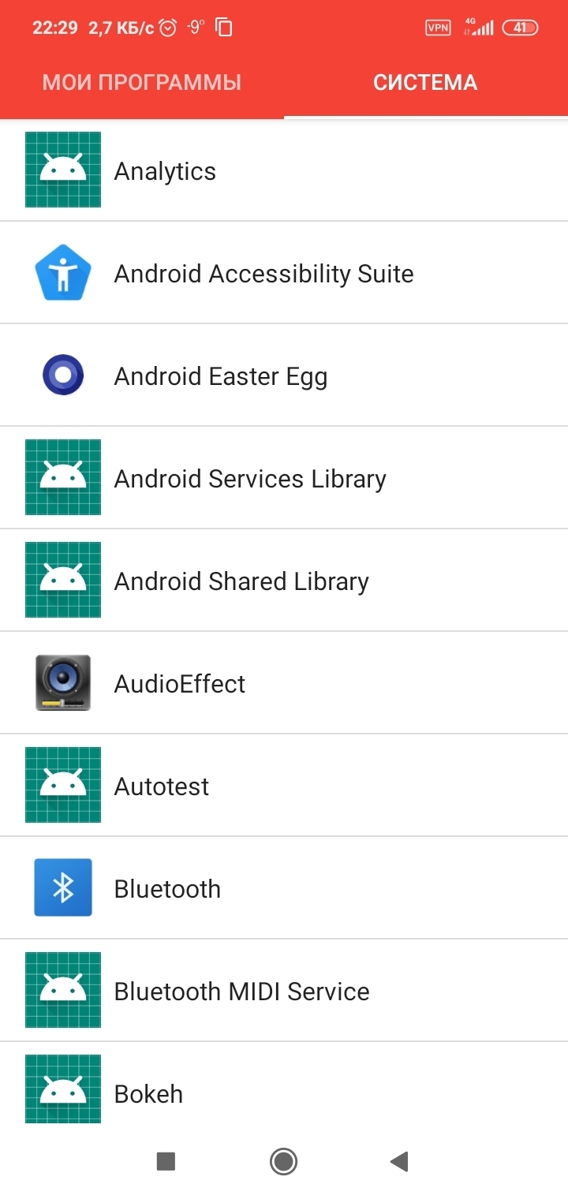Tap the home navigation button
Image resolution: width=568 pixels, height=1199 pixels.
point(283,1161)
